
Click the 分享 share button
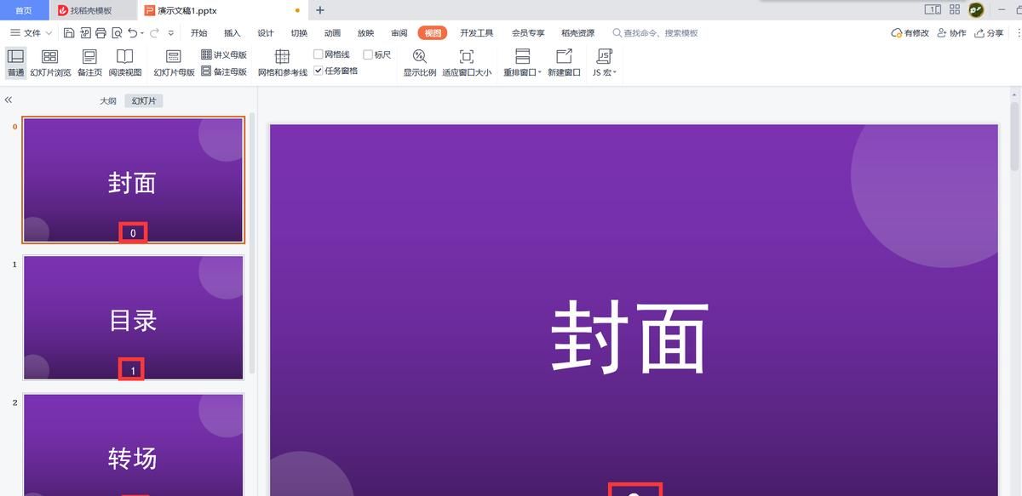993,32
